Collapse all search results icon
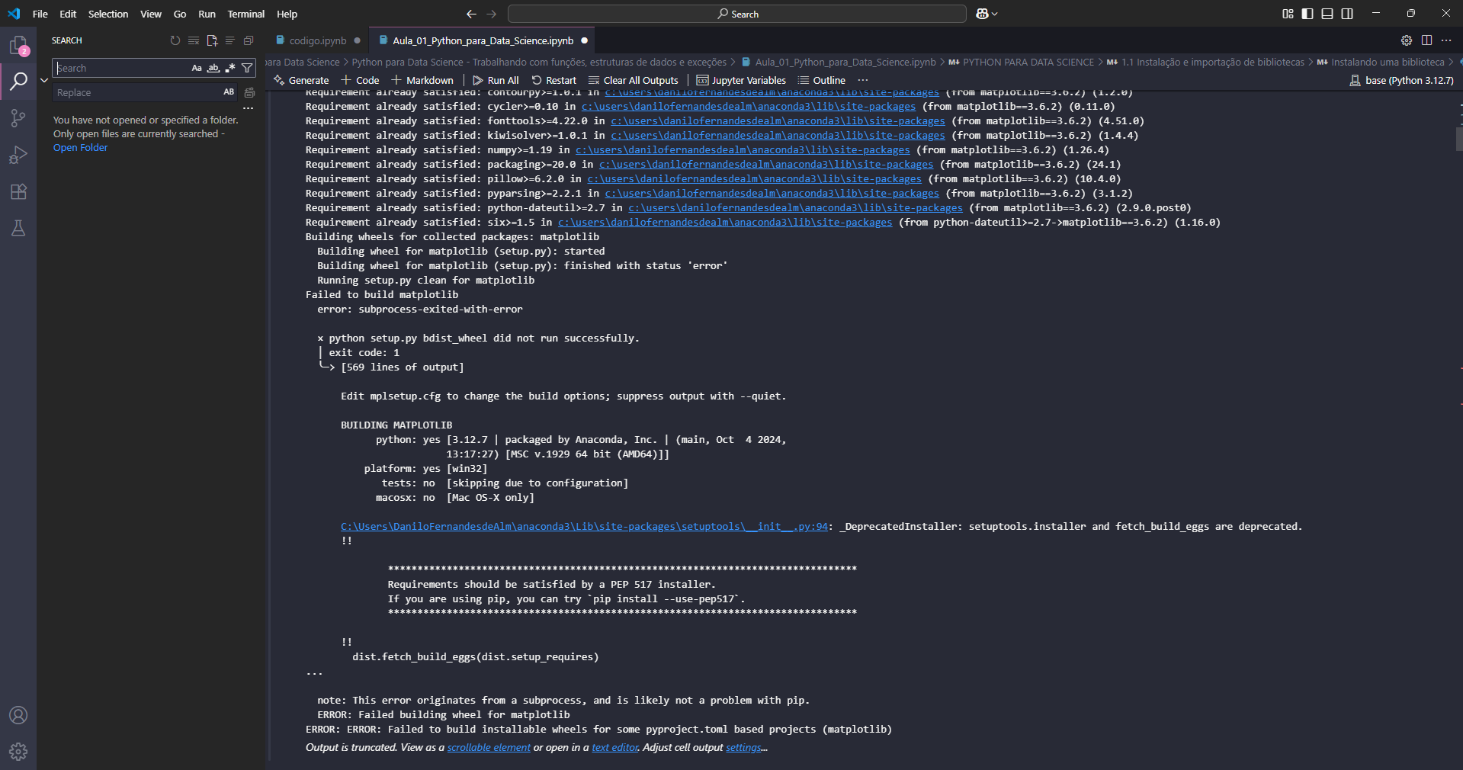1463x770 pixels. (249, 40)
